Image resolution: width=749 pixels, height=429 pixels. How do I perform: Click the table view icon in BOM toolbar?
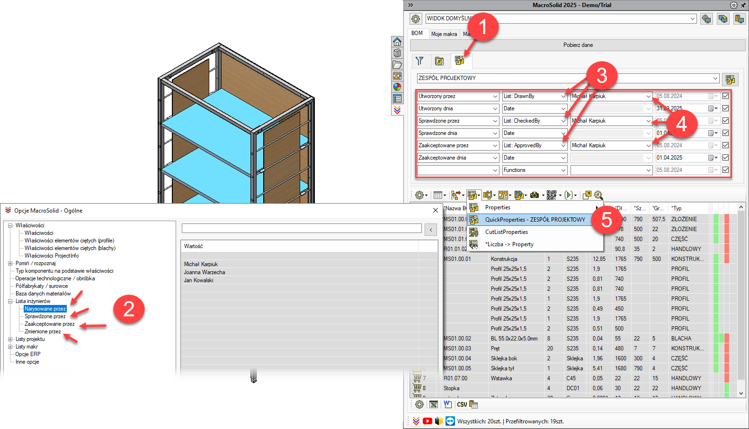coord(438,195)
